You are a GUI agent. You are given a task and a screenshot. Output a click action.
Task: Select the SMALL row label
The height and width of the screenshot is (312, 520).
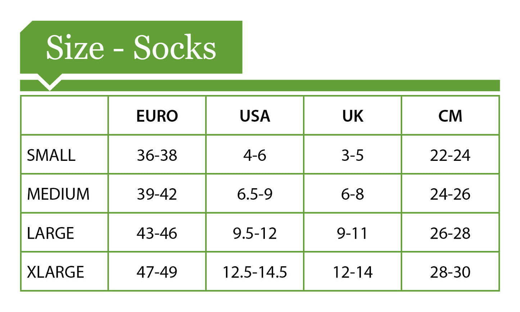click(51, 155)
